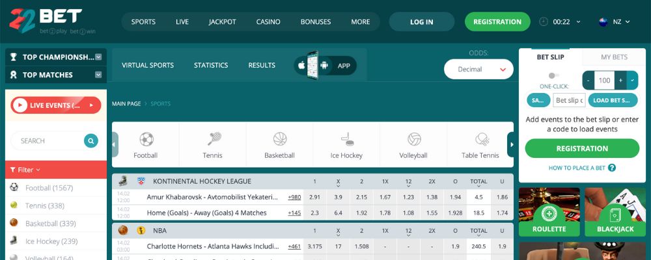Click the Load Bet Slip button
The image size is (651, 260).
click(613, 100)
